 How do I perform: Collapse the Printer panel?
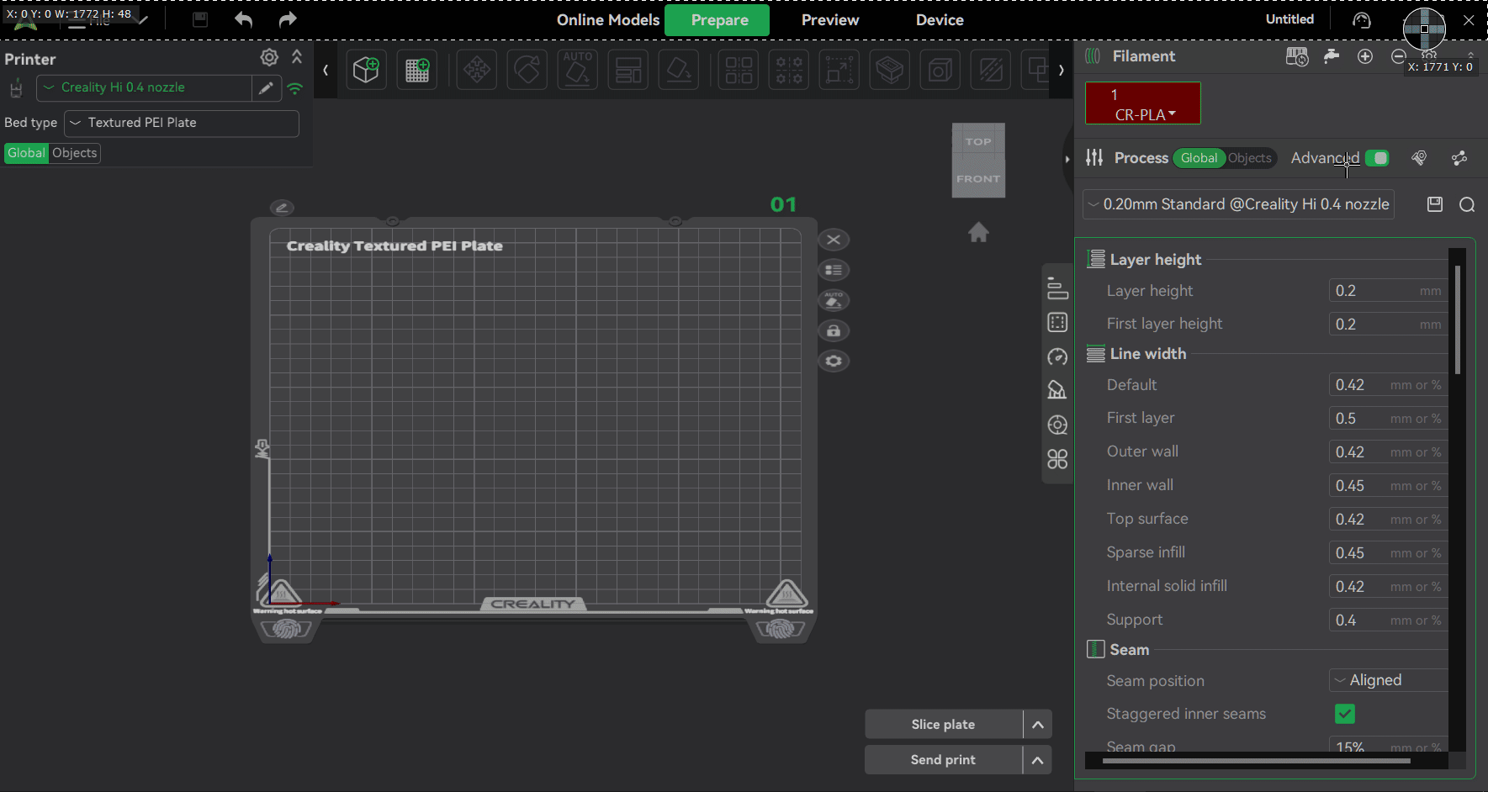point(297,57)
